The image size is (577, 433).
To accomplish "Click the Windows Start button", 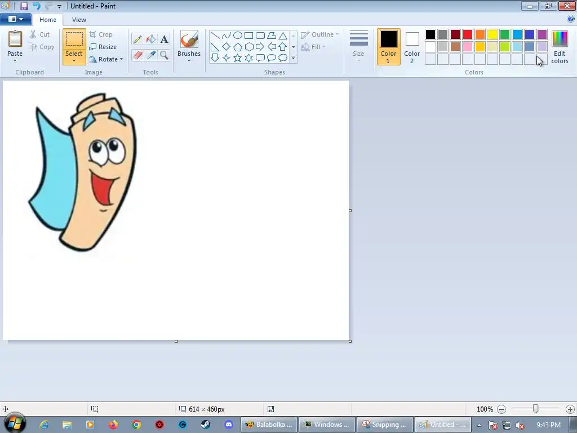I will pos(15,423).
